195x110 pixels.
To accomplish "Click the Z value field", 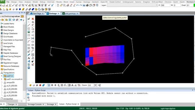I will (165, 5).
